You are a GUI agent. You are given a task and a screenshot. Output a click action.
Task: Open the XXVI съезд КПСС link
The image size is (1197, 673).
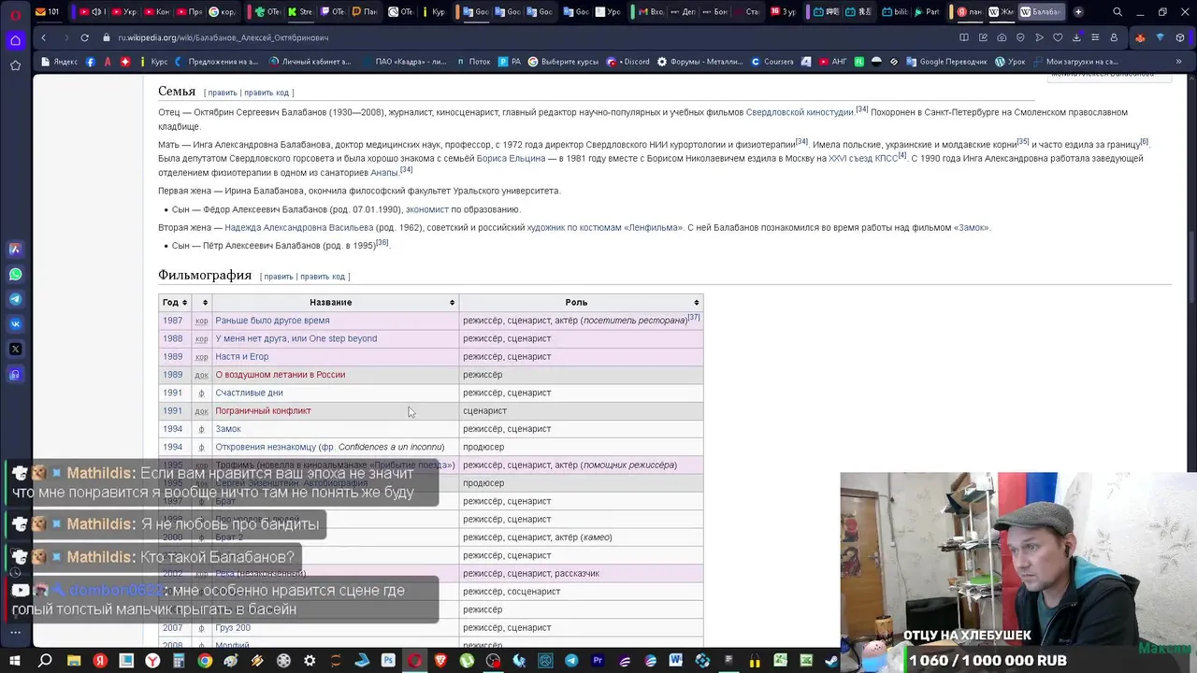(x=863, y=158)
